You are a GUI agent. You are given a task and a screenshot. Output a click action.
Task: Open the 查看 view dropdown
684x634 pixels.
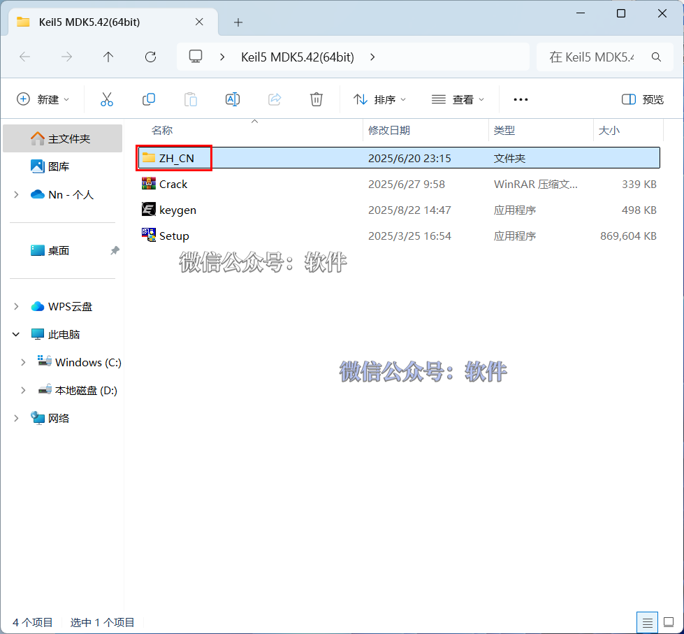[x=458, y=99]
